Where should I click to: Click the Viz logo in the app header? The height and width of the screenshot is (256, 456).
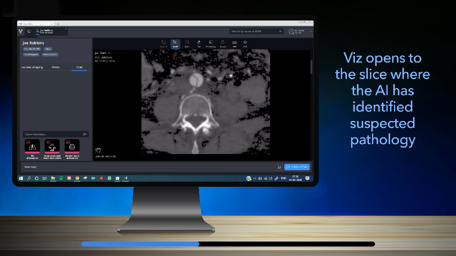[21, 31]
